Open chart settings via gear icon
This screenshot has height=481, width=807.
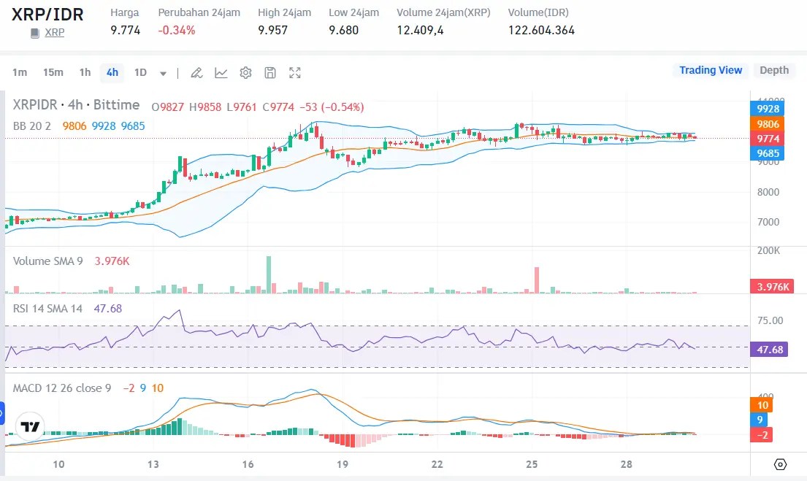[245, 72]
